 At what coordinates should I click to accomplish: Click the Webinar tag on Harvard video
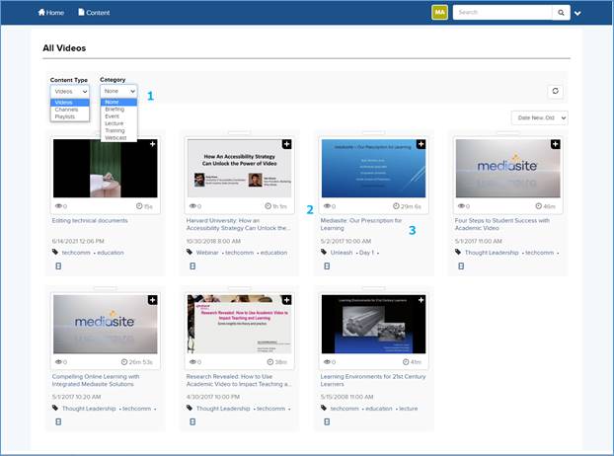(x=207, y=253)
